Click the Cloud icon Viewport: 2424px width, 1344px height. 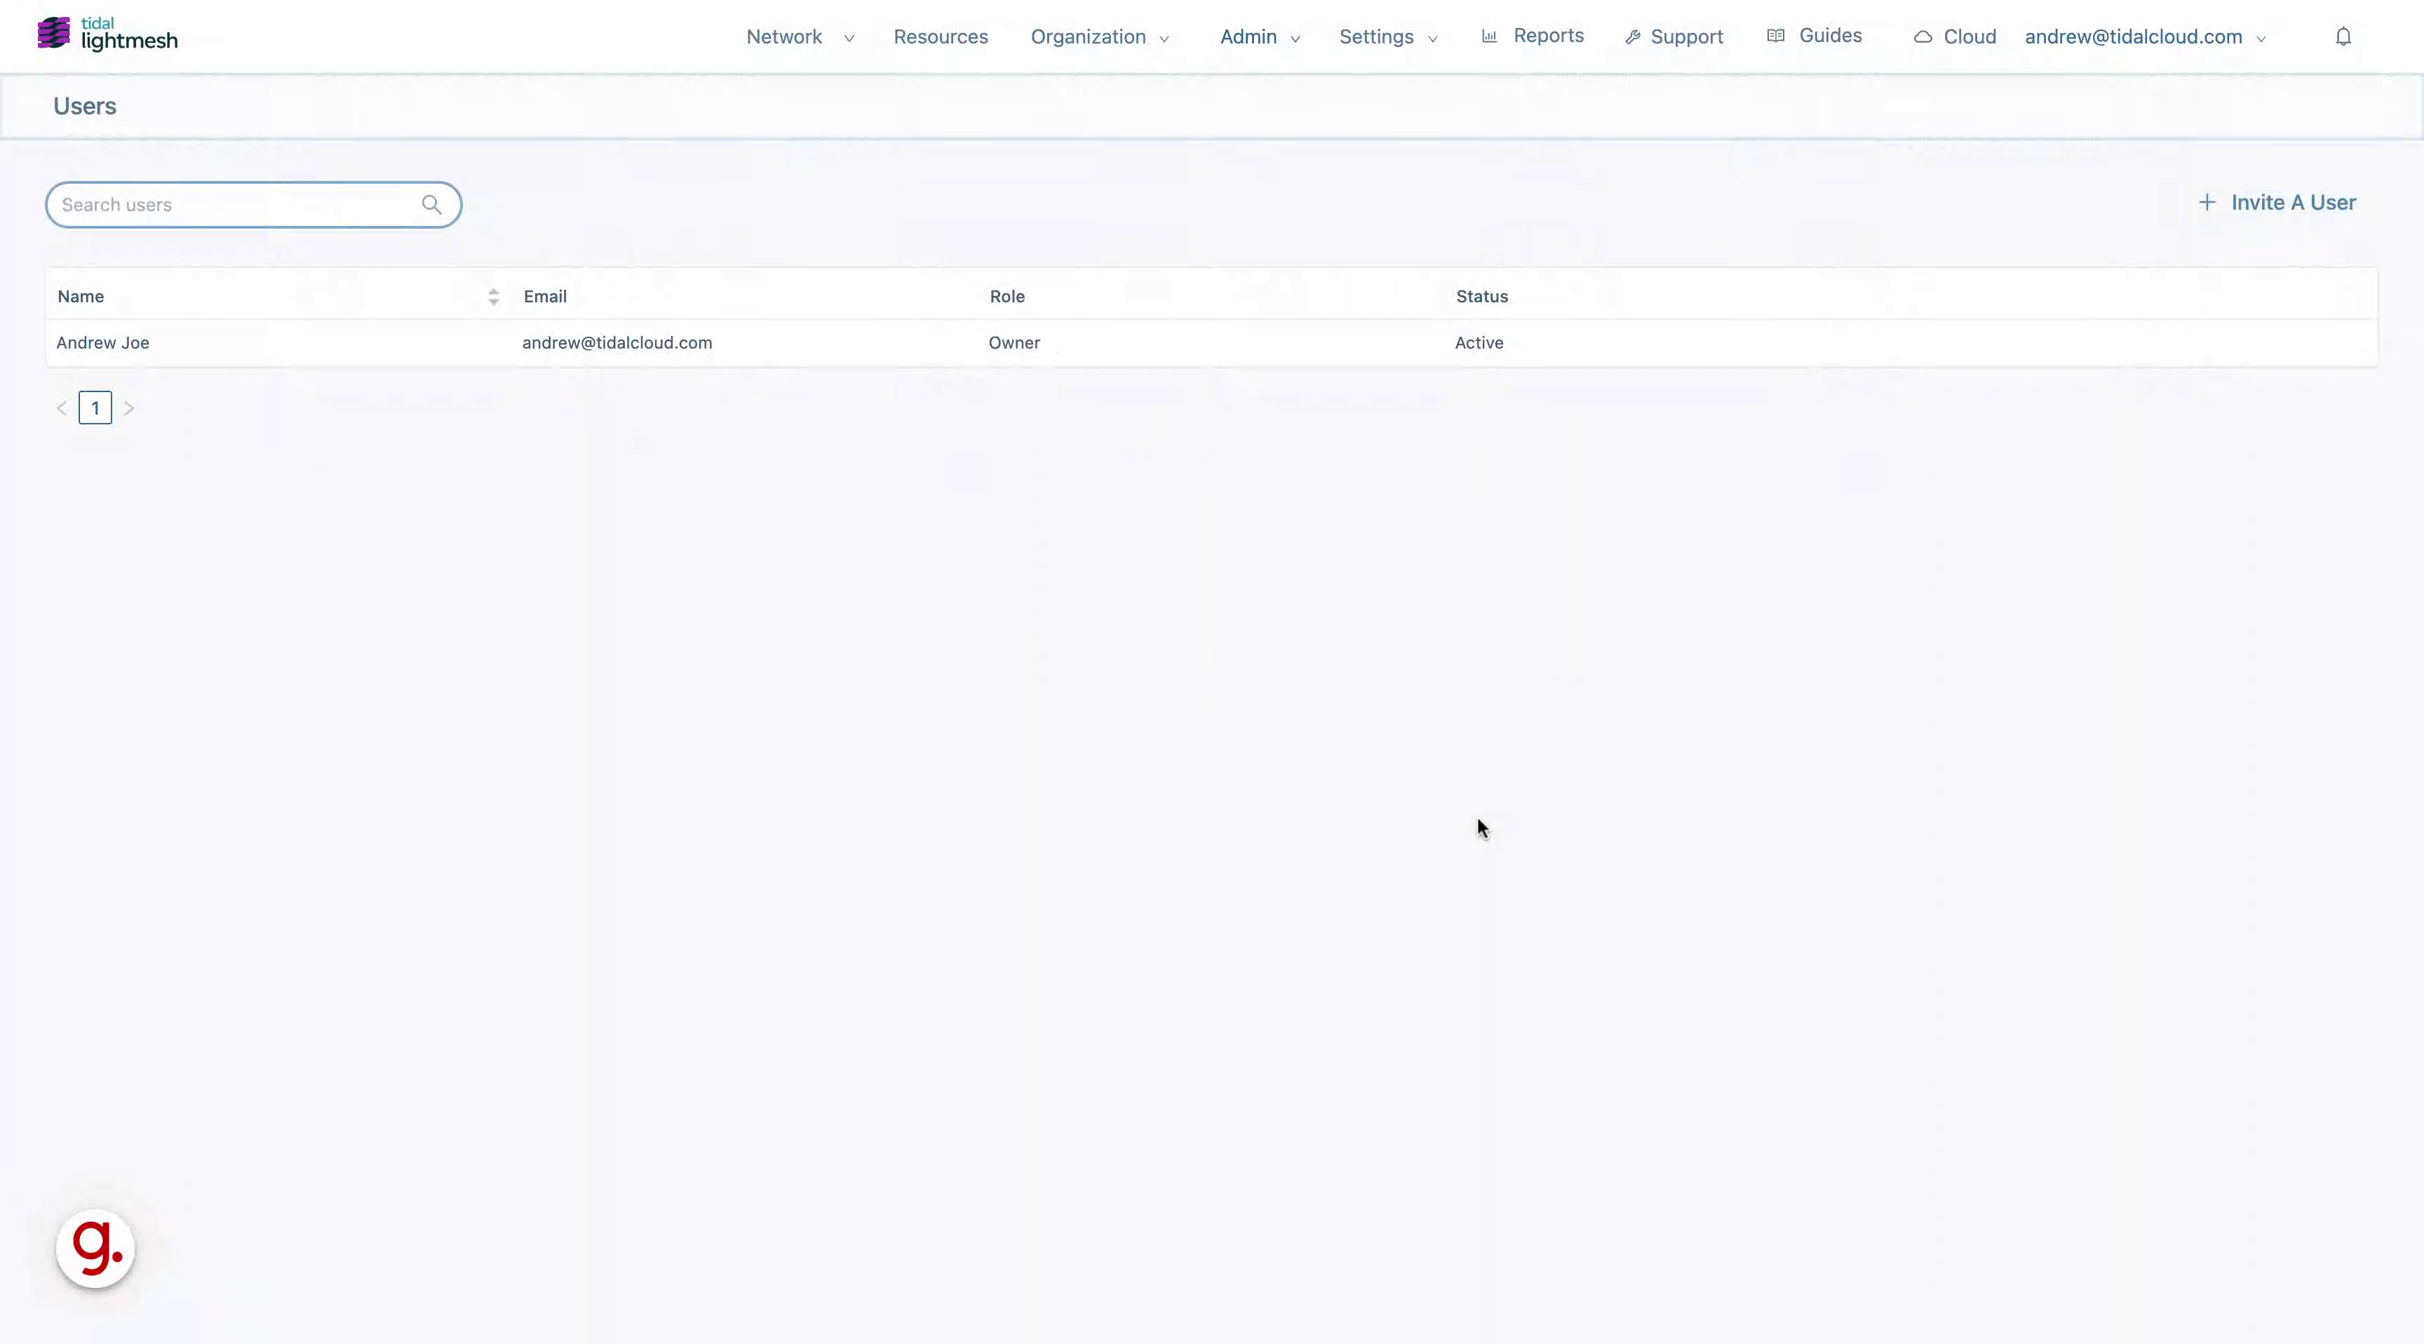click(1922, 36)
